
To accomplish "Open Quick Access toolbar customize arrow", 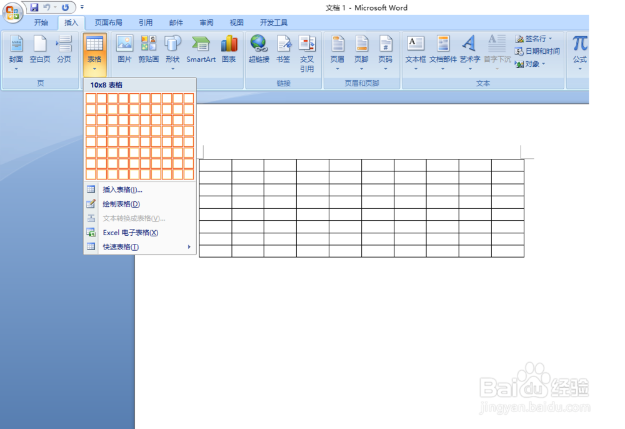I will coord(82,7).
